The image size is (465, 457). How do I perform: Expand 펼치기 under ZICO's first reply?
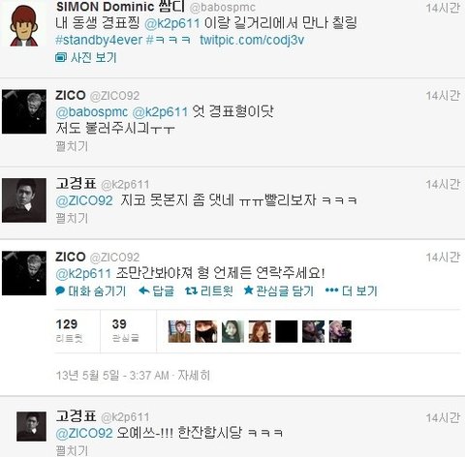[x=72, y=146]
